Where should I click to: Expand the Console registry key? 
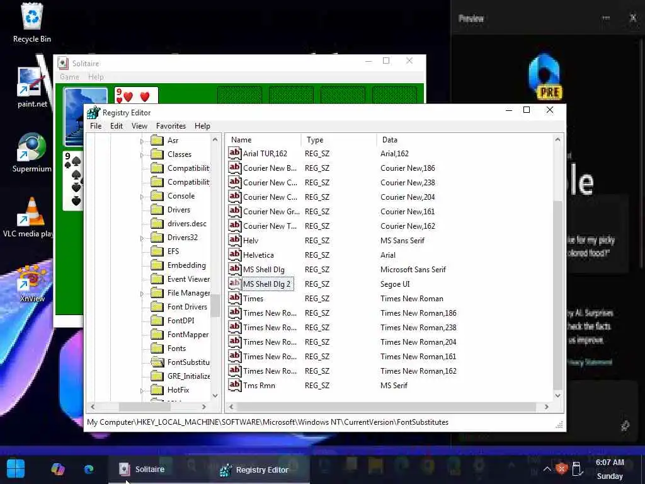tap(142, 197)
